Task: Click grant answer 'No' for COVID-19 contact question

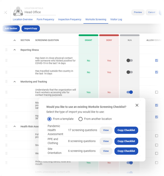Action: coord(88,61)
